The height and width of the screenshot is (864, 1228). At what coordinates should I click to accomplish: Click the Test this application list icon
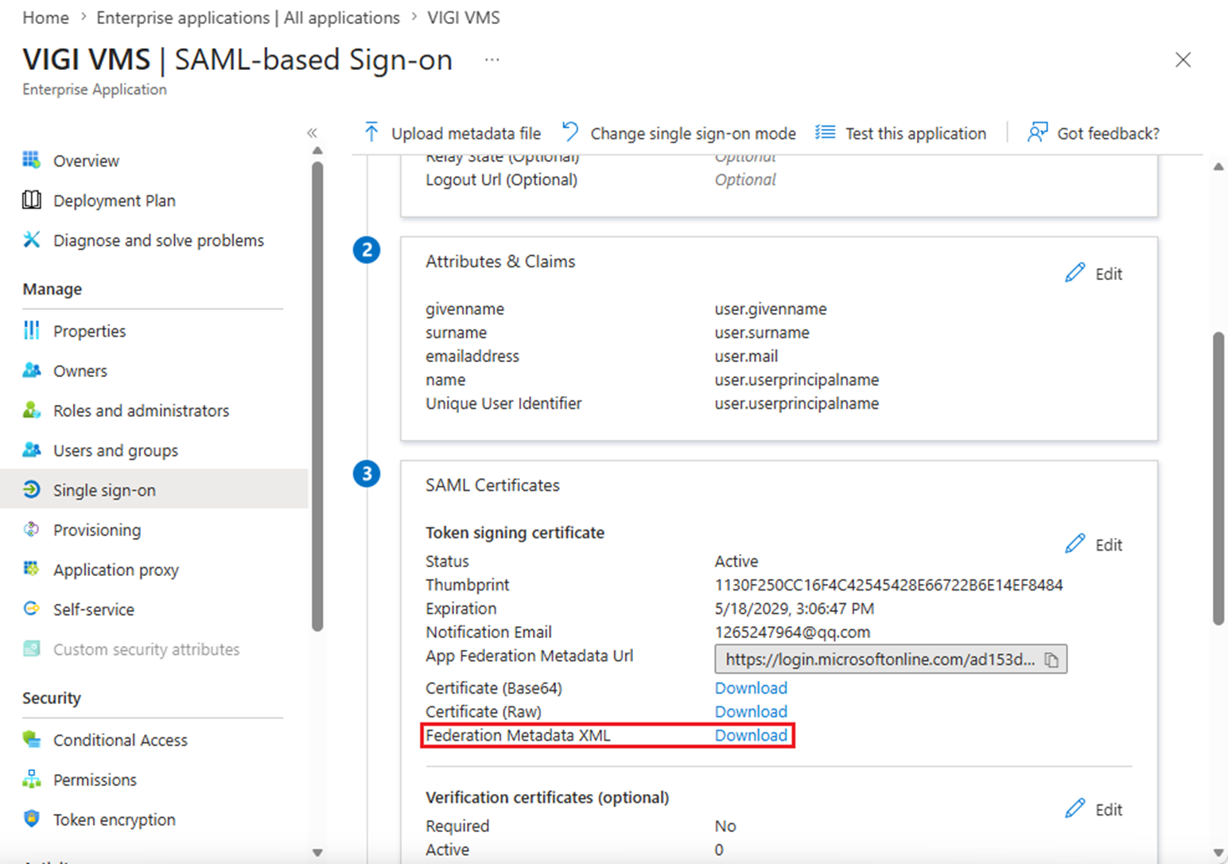(x=826, y=132)
